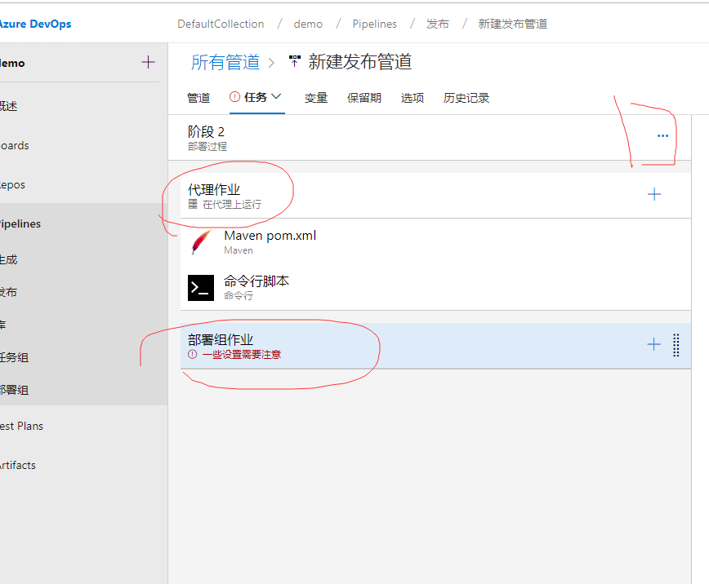
Task: Open DefaultCollection in the breadcrumb
Action: click(221, 24)
